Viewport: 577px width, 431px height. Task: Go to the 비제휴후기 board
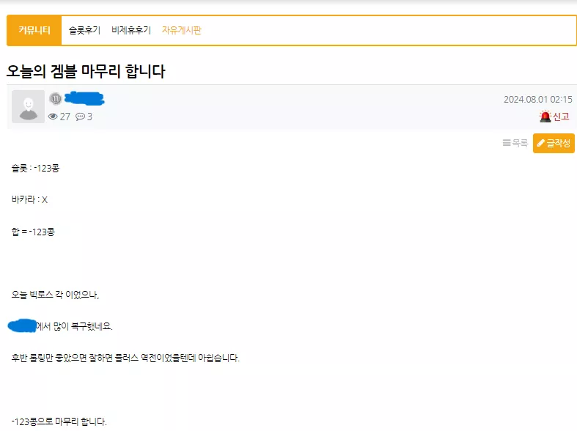(131, 30)
